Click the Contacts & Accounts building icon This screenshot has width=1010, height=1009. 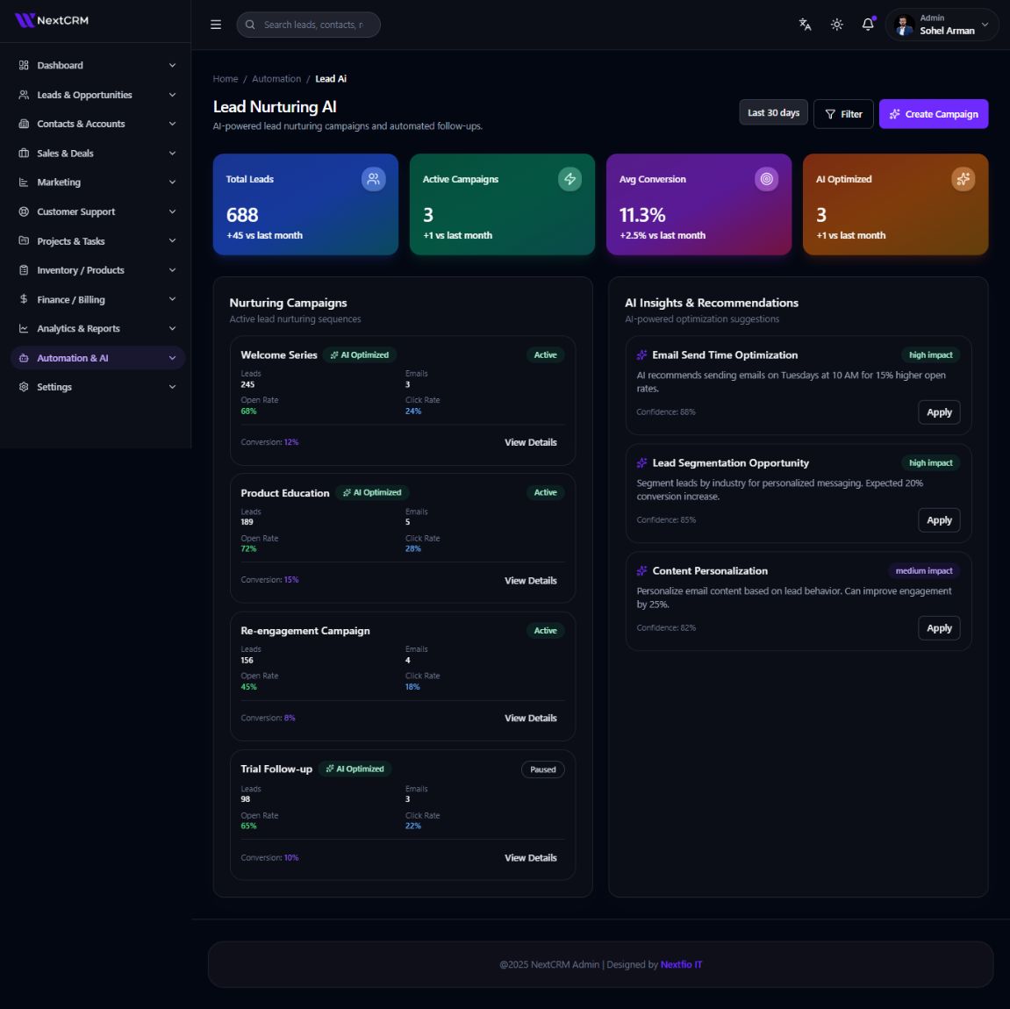click(24, 124)
